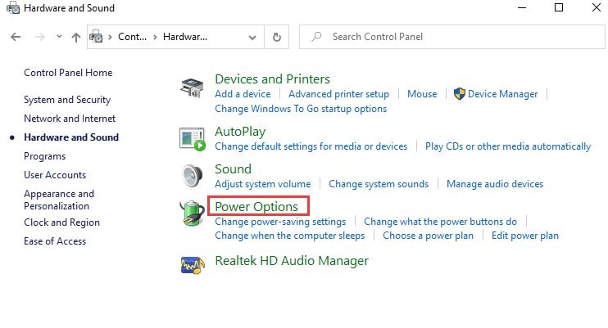Minimize the Hardware and Sound window
This screenshot has width=608, height=328.
(522, 7)
